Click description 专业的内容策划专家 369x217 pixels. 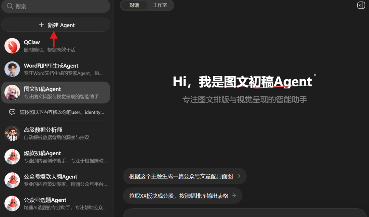tap(65, 184)
